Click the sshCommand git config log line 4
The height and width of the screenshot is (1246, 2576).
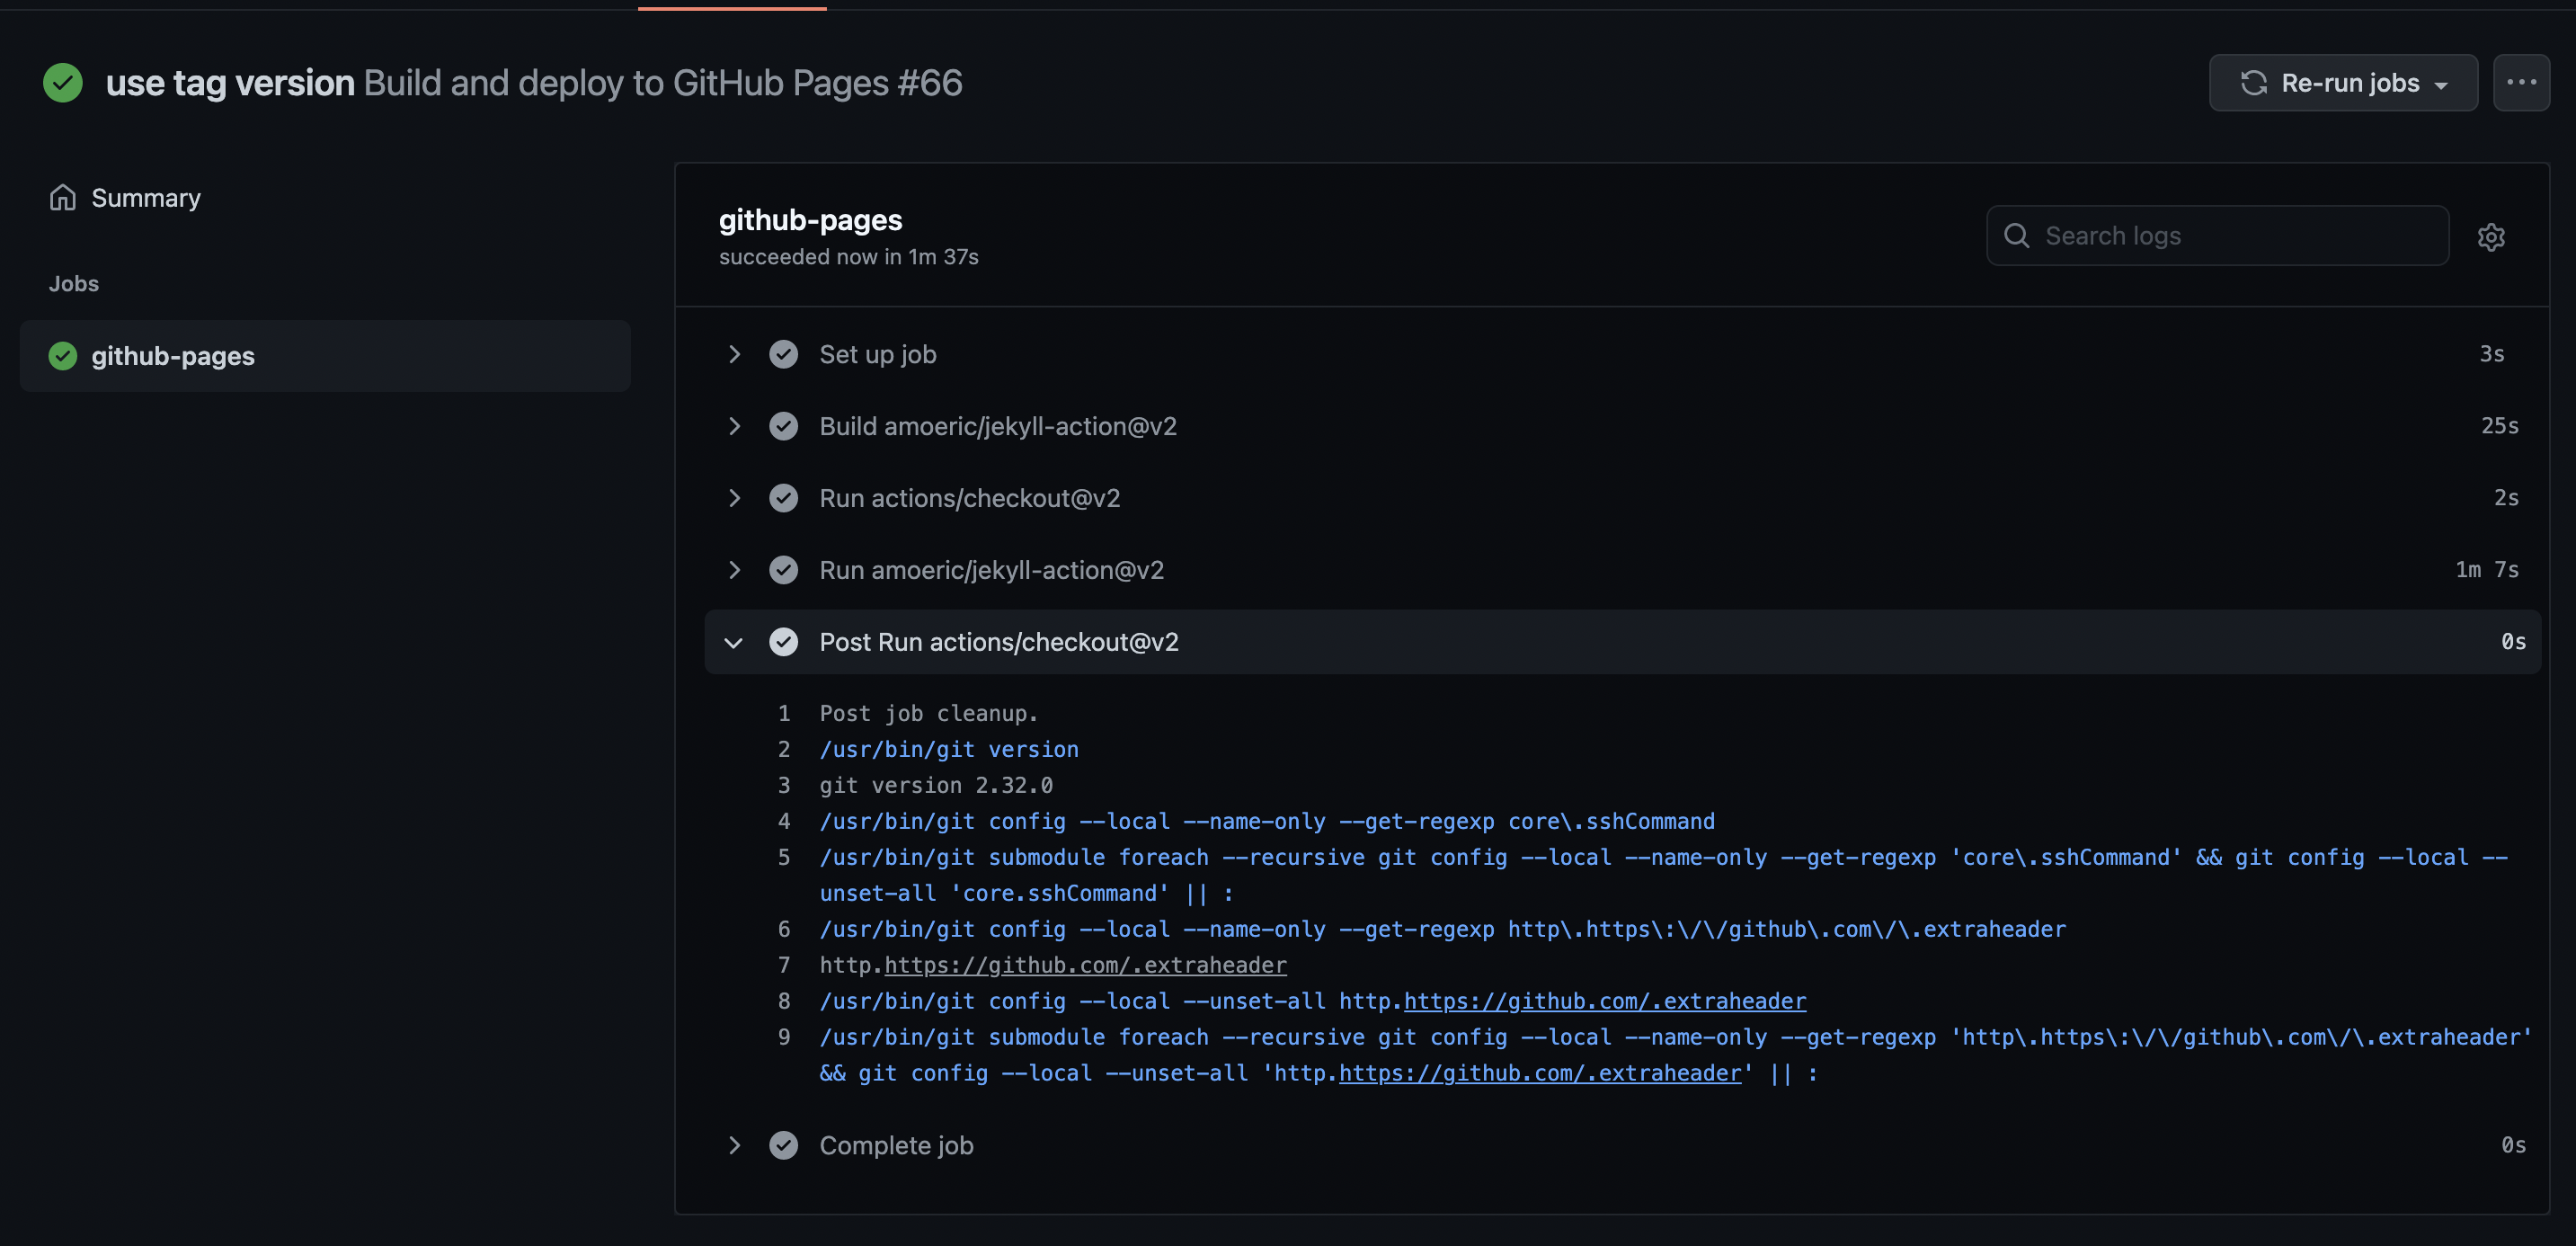1267,822
